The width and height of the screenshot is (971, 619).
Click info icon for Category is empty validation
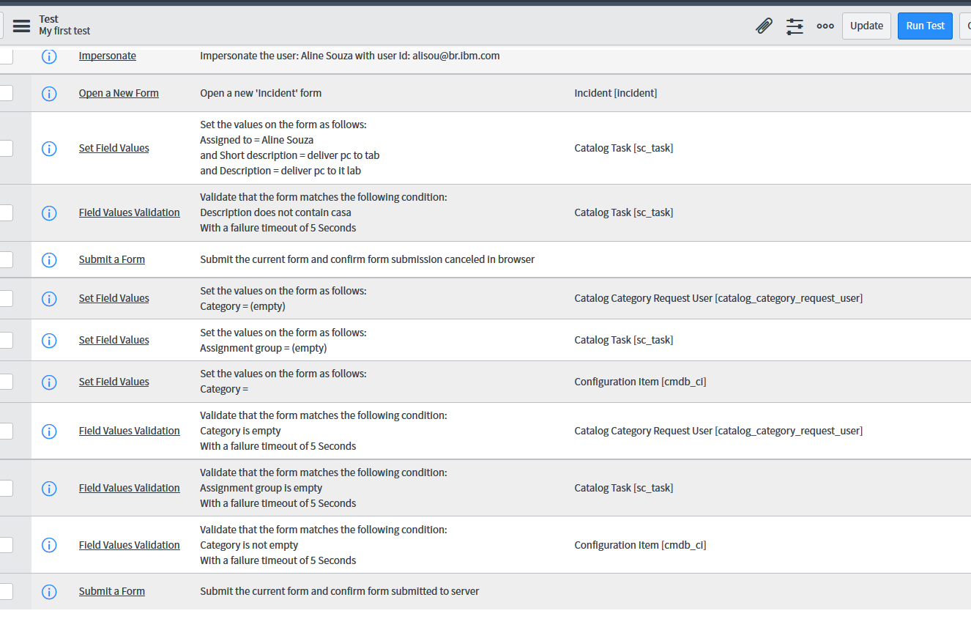click(49, 431)
